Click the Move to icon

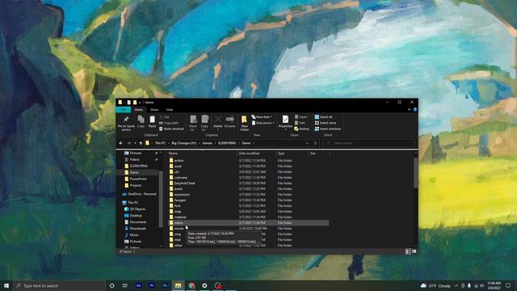[x=193, y=123]
